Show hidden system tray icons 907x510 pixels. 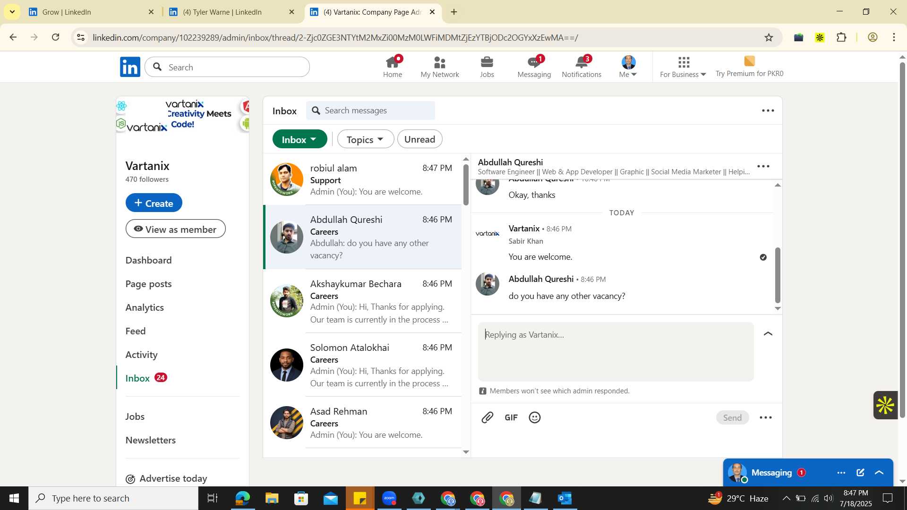click(786, 498)
